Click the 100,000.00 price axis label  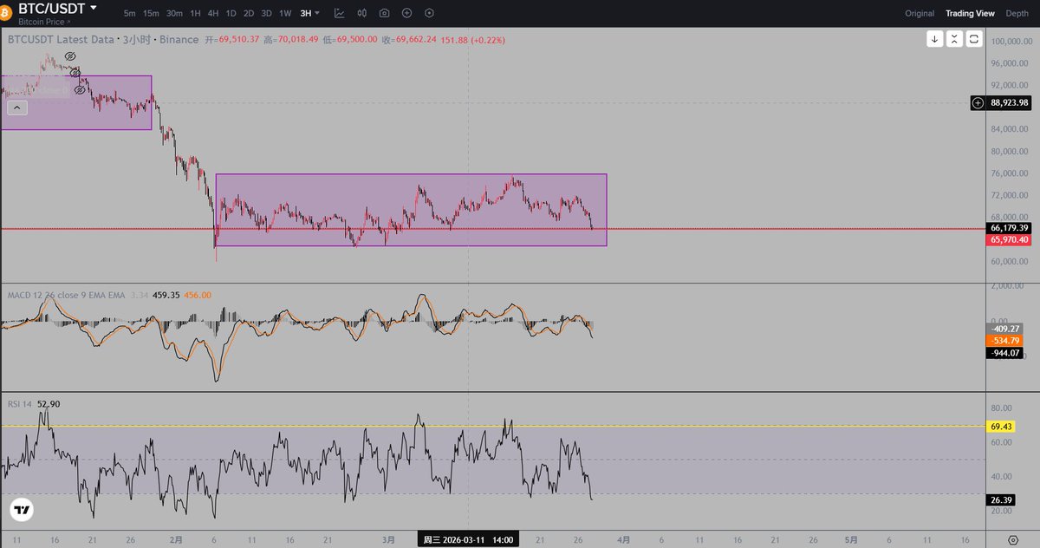pos(1011,41)
